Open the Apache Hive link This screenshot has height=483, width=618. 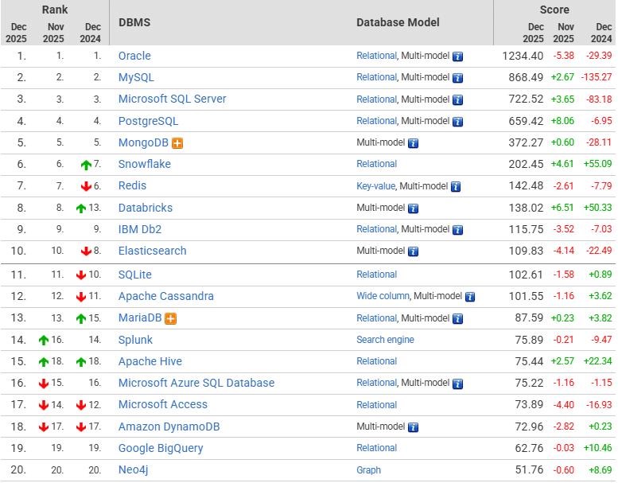click(150, 361)
